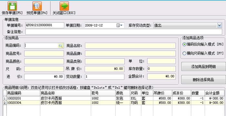
Task: Expand the 库存变动类型 dropdown arrow
Action: [219, 25]
